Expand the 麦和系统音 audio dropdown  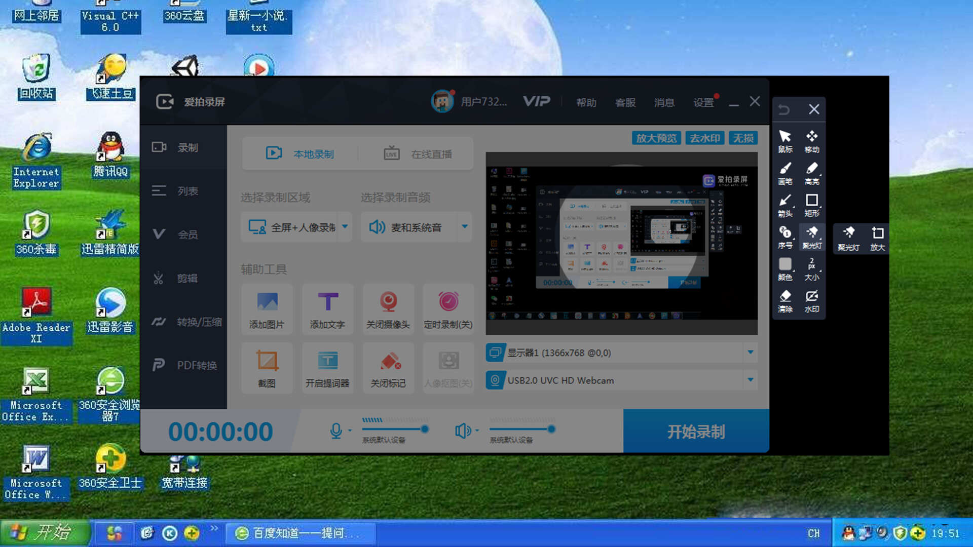pyautogui.click(x=465, y=226)
